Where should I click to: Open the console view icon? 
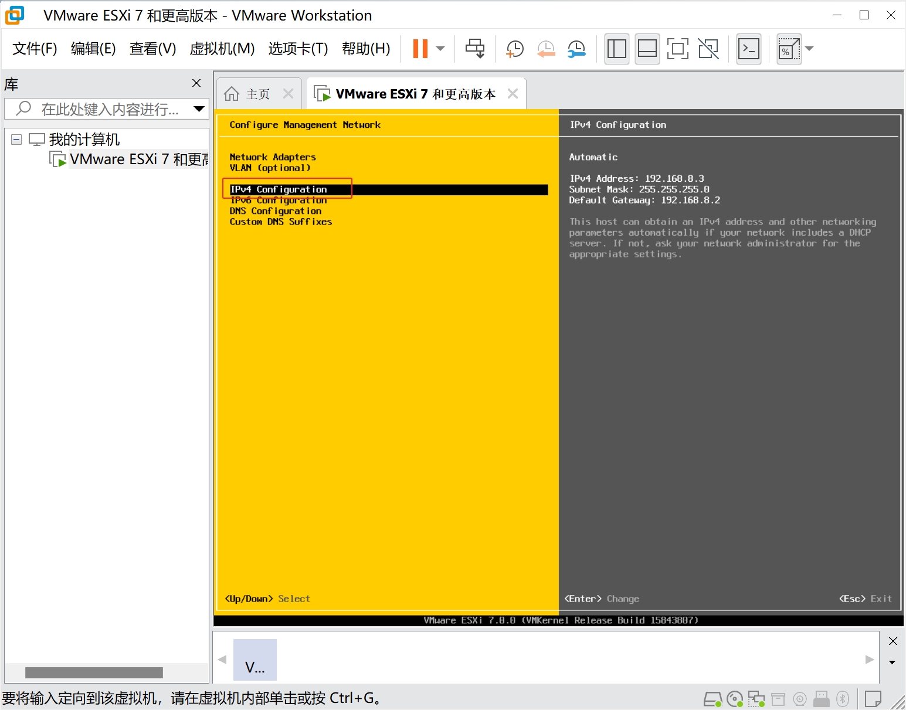[x=749, y=49]
